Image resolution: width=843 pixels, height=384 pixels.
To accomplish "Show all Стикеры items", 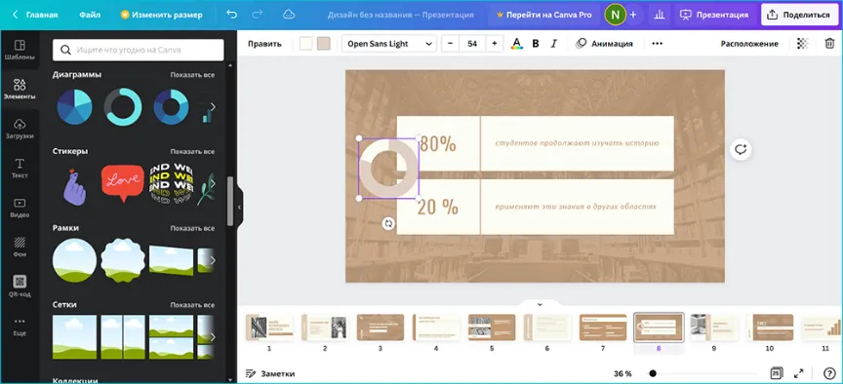I will [192, 151].
